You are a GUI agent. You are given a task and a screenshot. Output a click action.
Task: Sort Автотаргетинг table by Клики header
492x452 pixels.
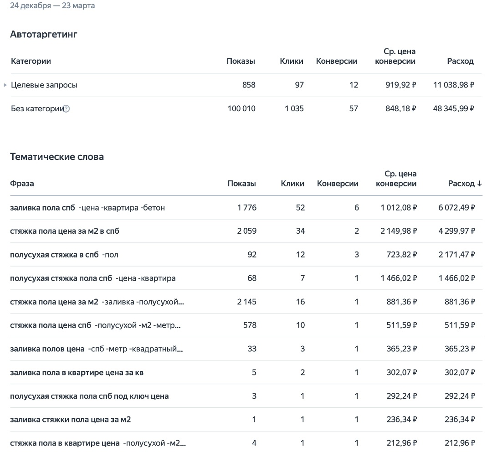292,61
